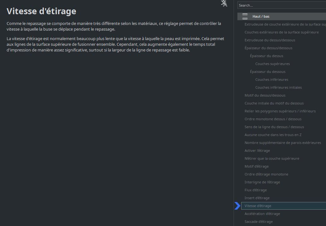Image resolution: width=326 pixels, height=226 pixels.
Task: Click the Vitesse d'étirage page heading
Action: pyautogui.click(x=41, y=11)
